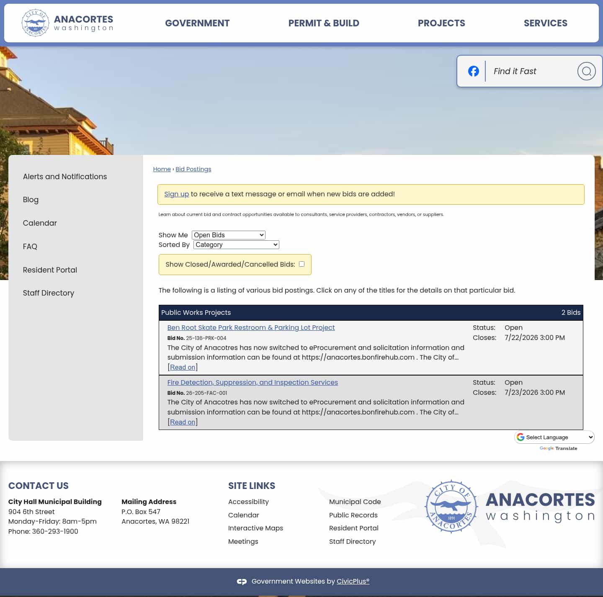Screen dimensions: 603x597
Task: Click Read on for Ben Root bid
Action: (183, 367)
